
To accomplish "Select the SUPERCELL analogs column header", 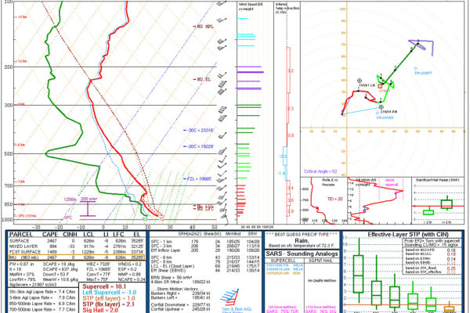I will 283,261.
